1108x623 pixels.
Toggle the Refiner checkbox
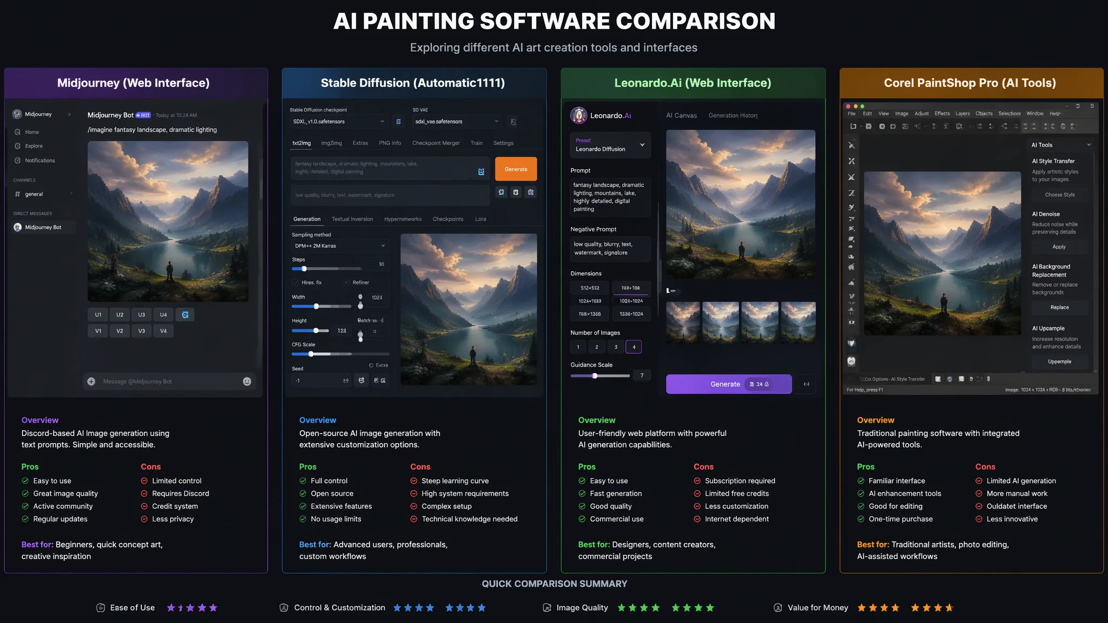346,282
